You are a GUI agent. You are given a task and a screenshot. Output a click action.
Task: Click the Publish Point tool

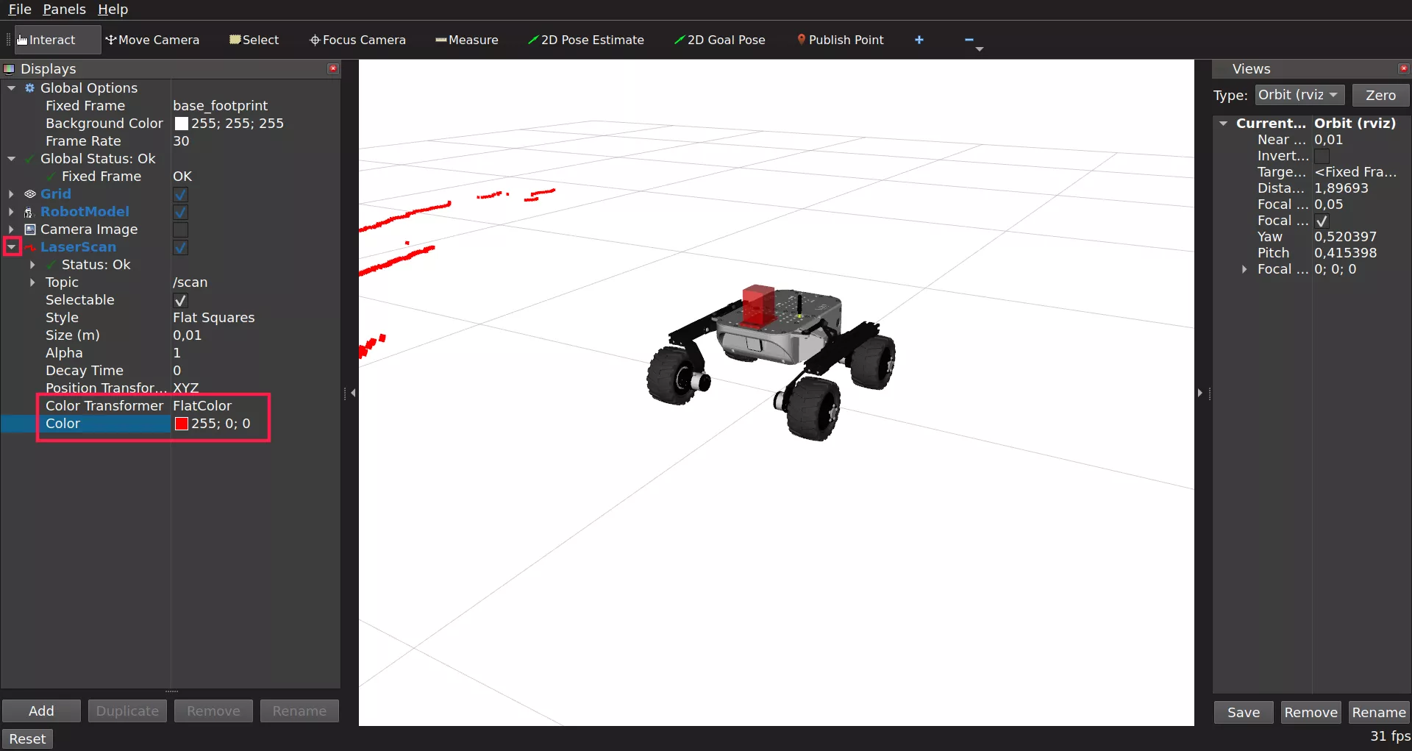point(840,40)
